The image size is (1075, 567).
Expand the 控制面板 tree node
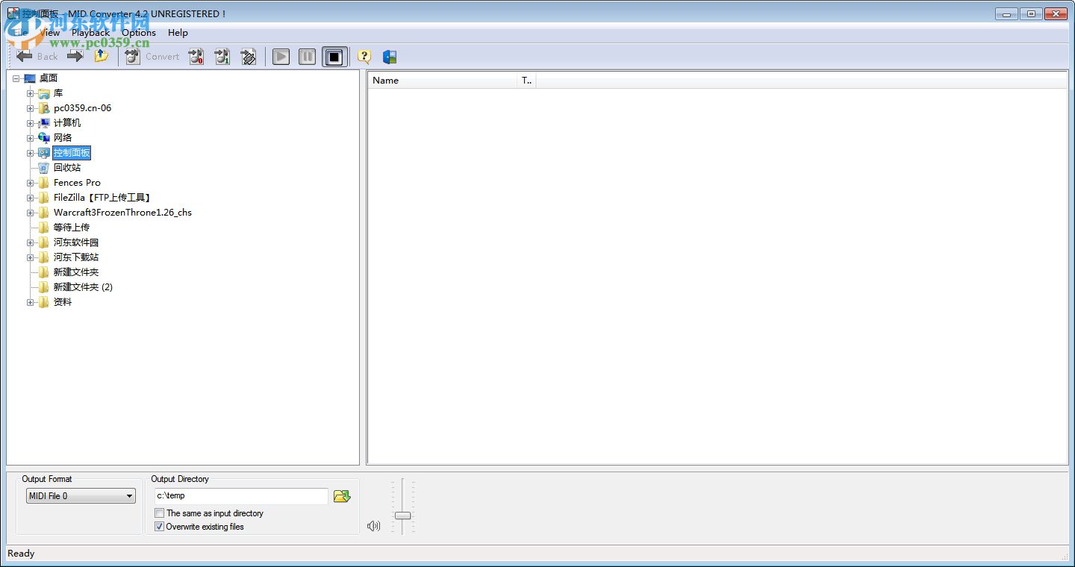(31, 153)
